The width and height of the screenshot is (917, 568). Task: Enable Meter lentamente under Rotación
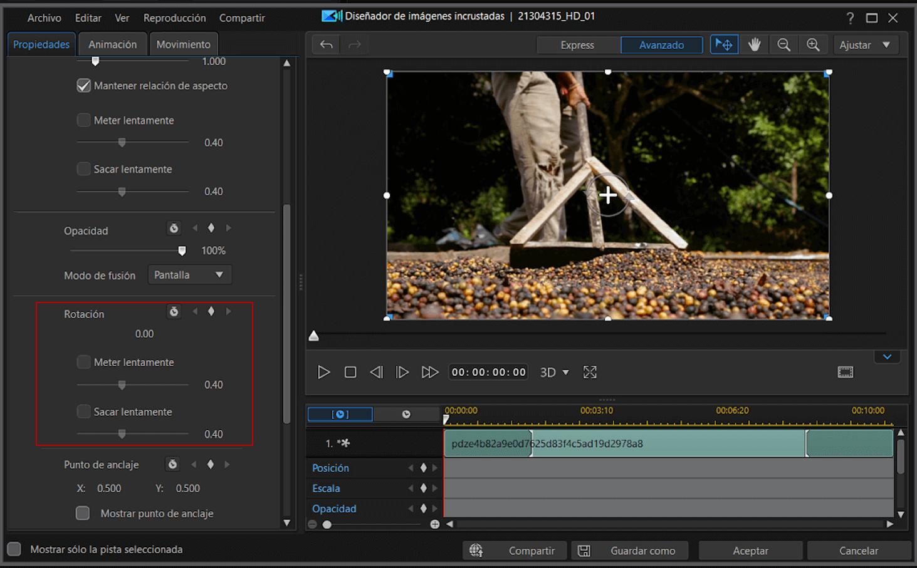(x=83, y=362)
